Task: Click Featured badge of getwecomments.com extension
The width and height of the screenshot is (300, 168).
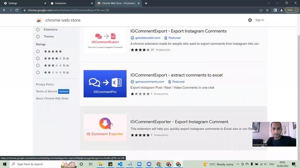Action: (176, 82)
